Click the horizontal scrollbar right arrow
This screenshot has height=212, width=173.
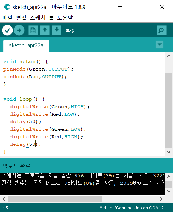point(161,199)
